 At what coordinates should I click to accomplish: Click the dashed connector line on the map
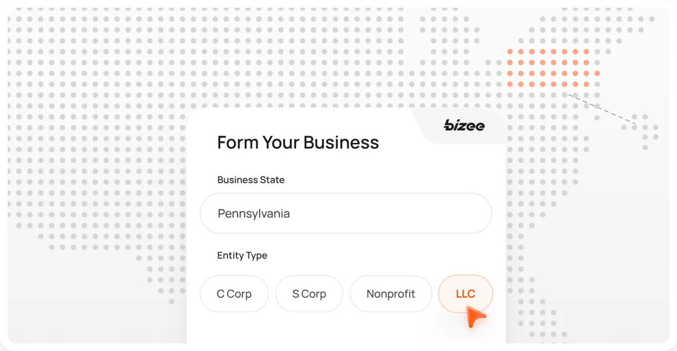600,109
